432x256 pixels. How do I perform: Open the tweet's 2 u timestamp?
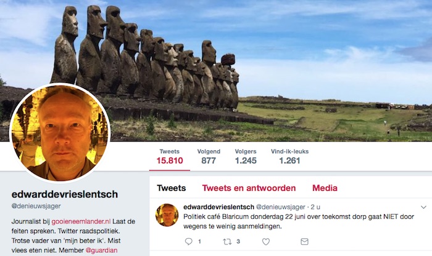point(315,207)
